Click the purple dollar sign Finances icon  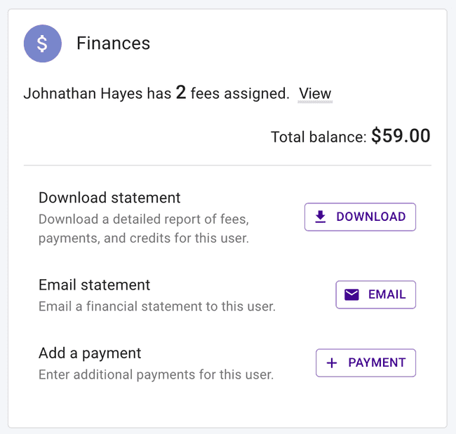pyautogui.click(x=42, y=43)
